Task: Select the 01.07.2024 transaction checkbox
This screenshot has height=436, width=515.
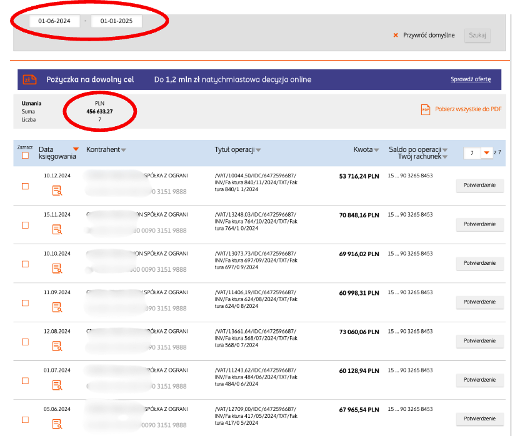Action: (25, 381)
